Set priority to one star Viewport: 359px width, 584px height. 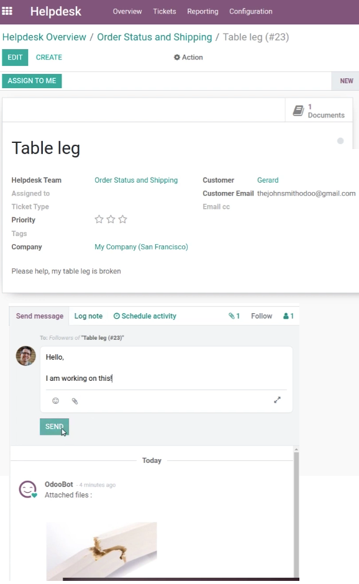99,219
